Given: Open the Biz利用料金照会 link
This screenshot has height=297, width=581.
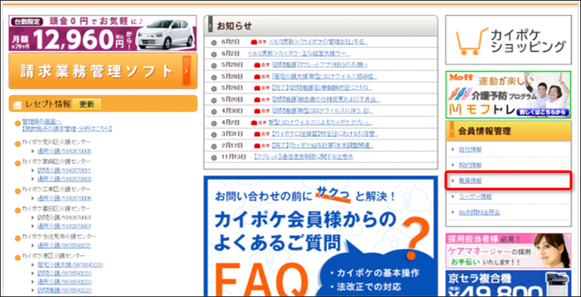Looking at the screenshot, I should point(480,212).
